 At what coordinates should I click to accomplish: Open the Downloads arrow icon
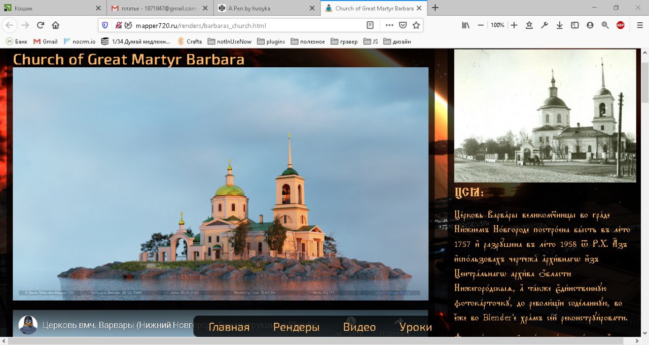pyautogui.click(x=559, y=25)
